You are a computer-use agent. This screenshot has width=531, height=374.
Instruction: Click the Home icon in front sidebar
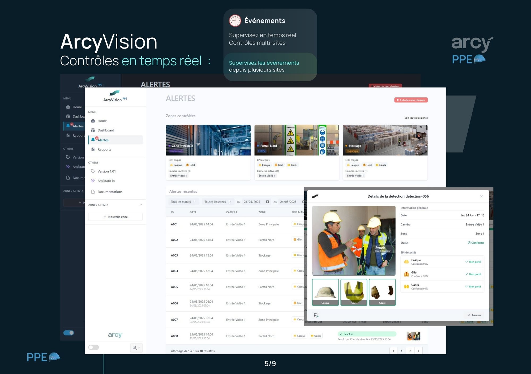[93, 121]
